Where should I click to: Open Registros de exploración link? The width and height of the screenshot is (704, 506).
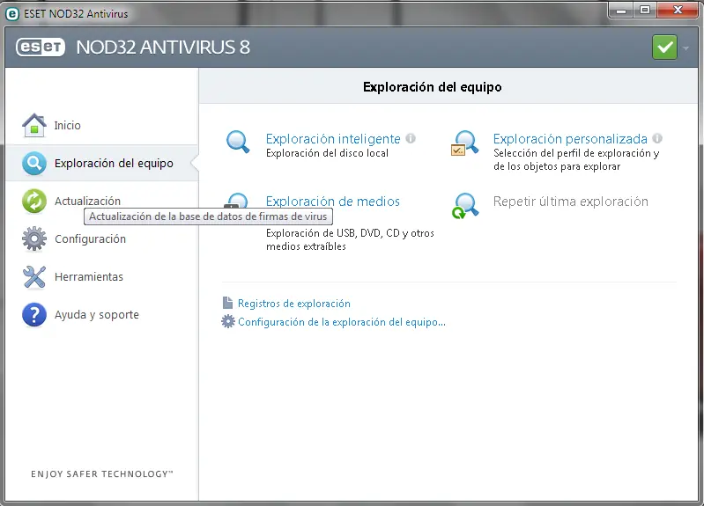294,304
